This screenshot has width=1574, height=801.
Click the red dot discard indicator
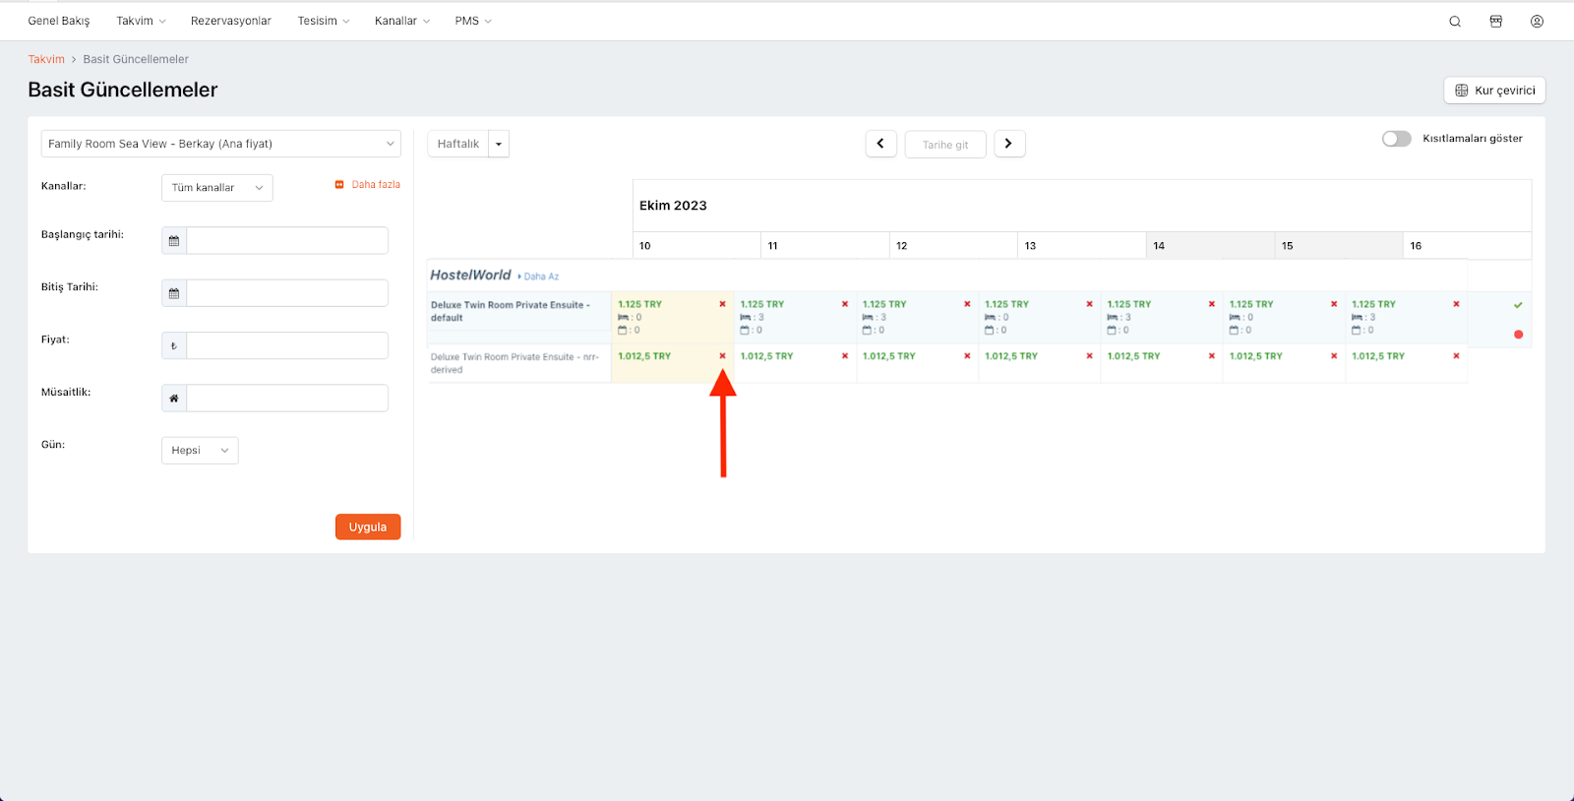click(1518, 335)
